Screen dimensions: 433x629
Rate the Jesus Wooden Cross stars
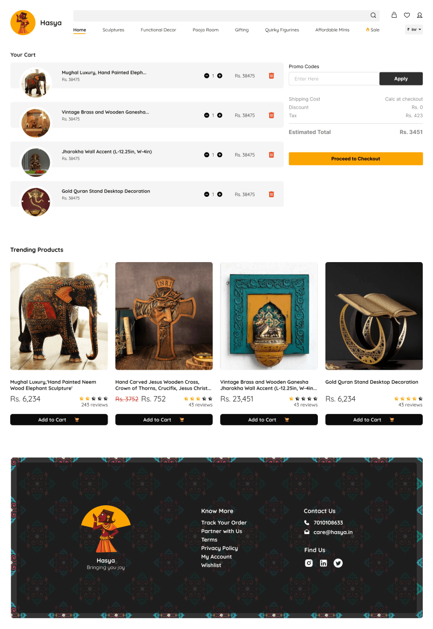tap(198, 399)
